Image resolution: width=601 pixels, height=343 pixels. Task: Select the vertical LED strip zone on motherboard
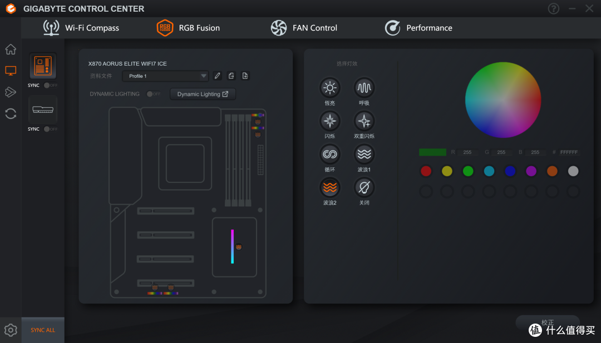[x=232, y=246]
